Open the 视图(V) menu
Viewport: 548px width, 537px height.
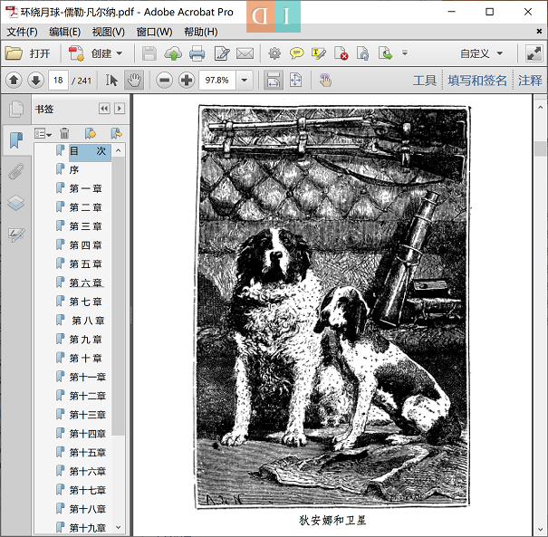(109, 32)
